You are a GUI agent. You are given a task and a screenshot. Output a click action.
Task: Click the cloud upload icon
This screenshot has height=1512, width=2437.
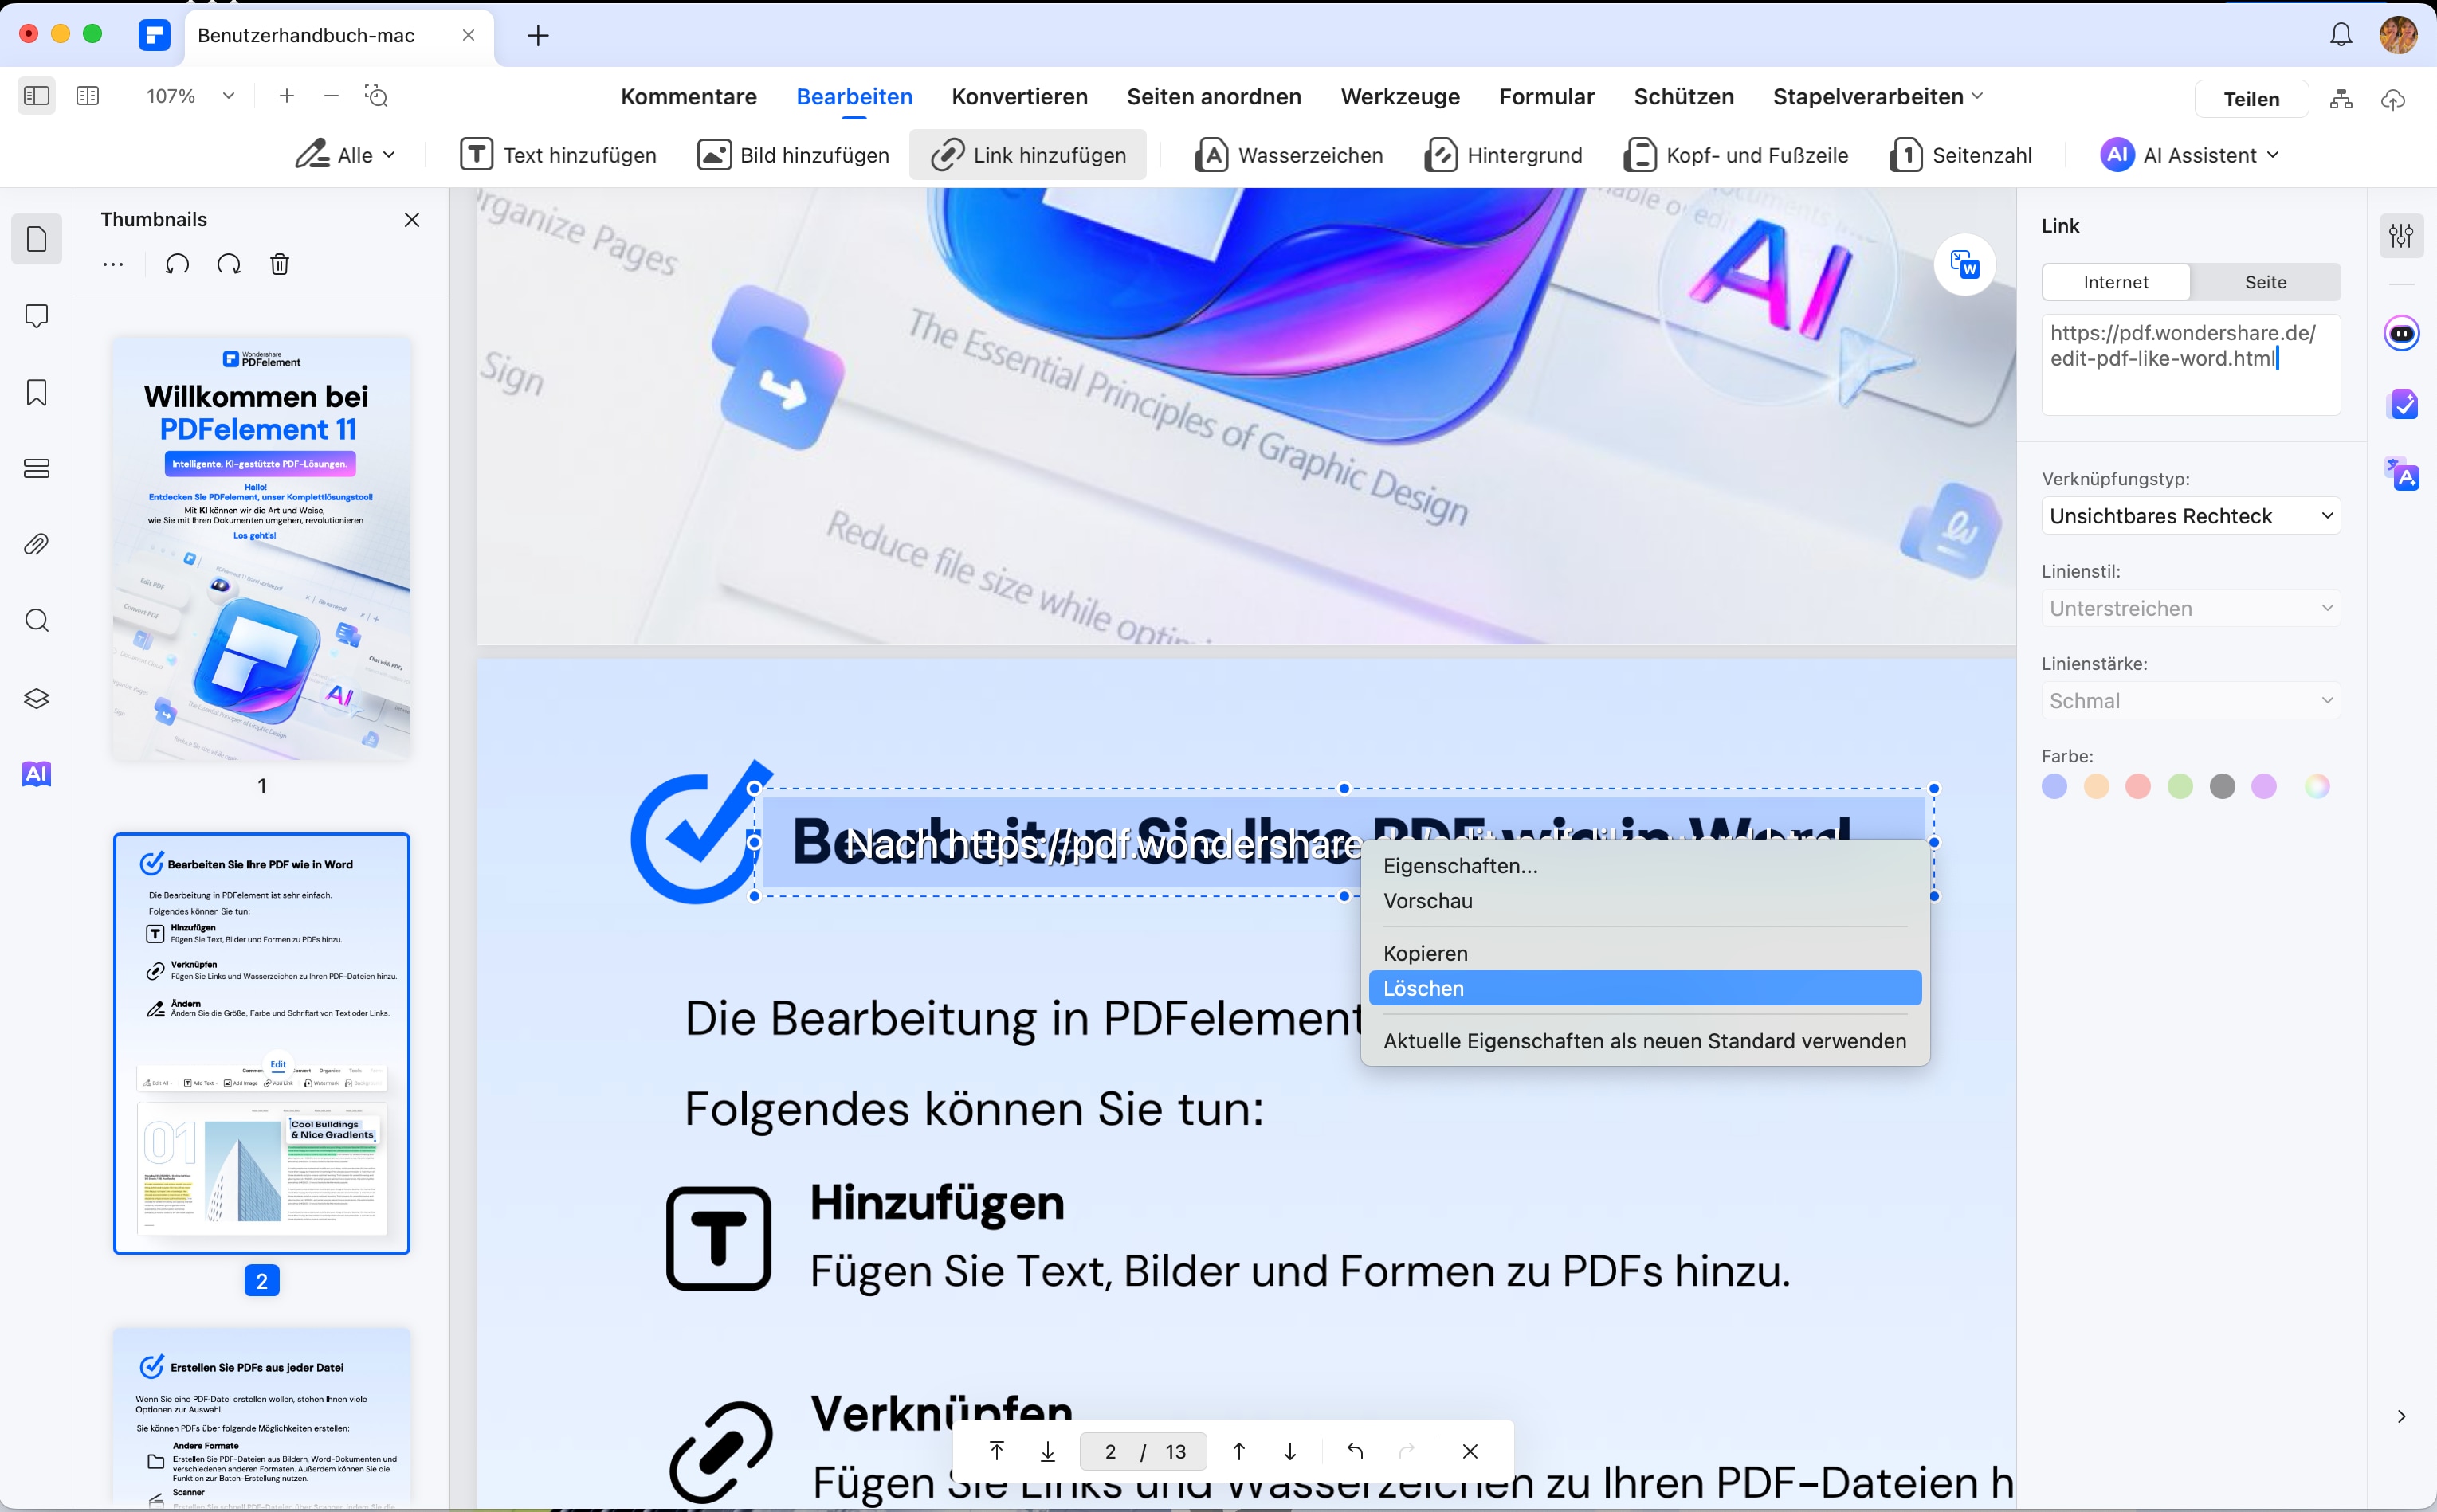point(2393,99)
